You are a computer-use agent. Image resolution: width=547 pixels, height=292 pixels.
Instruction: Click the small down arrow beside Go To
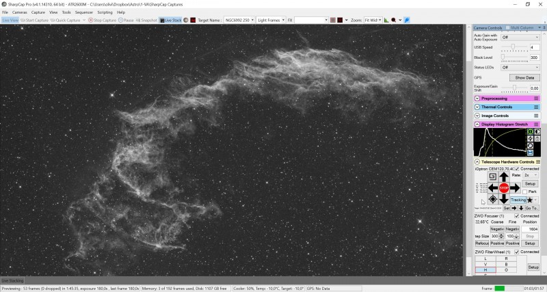click(x=521, y=208)
